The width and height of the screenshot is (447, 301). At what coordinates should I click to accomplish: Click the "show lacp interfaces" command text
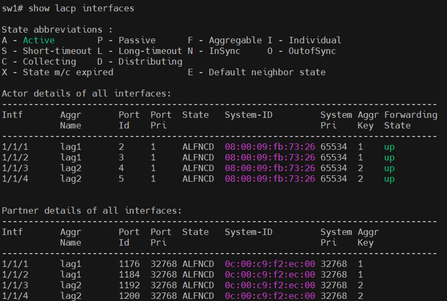(81, 8)
